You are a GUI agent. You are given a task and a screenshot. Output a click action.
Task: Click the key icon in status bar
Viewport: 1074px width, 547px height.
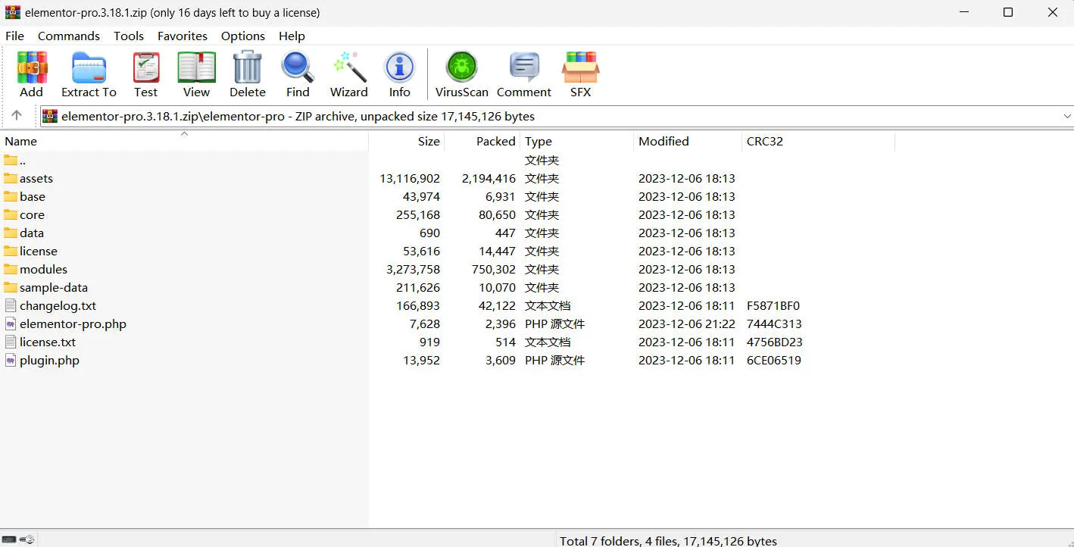click(x=27, y=539)
